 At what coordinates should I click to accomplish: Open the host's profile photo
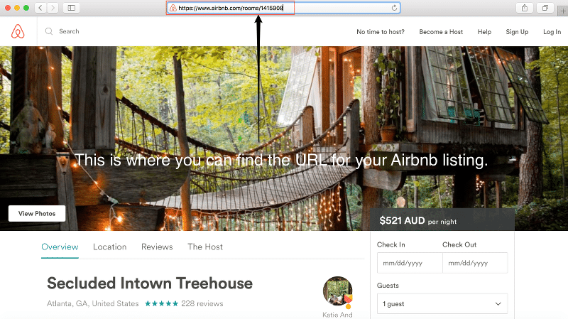[x=337, y=291]
